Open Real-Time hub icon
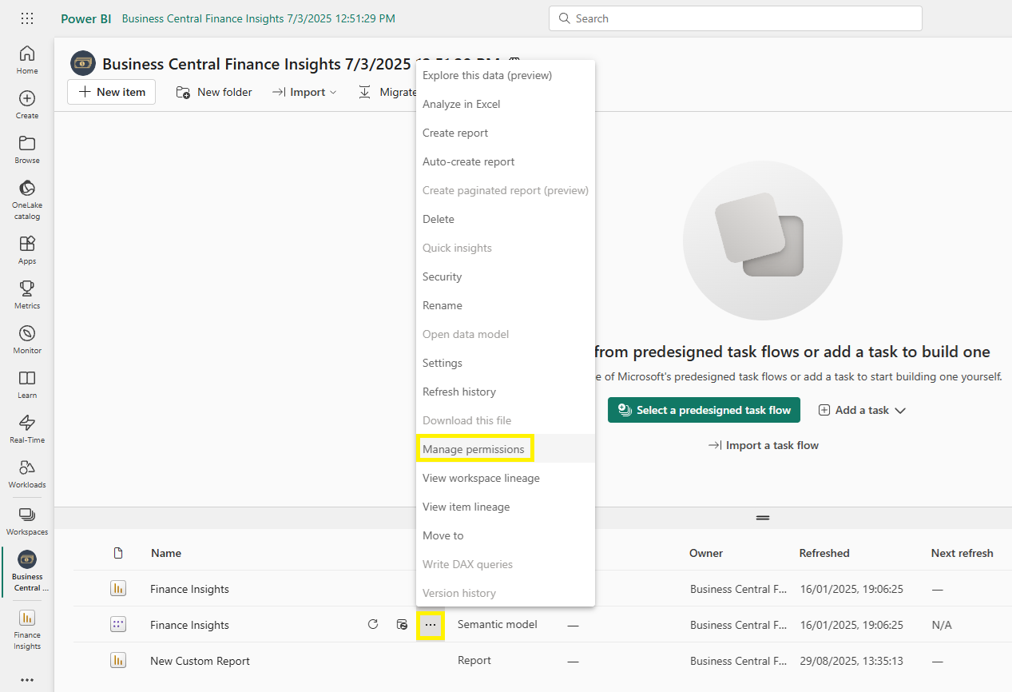The height and width of the screenshot is (692, 1012). click(27, 428)
